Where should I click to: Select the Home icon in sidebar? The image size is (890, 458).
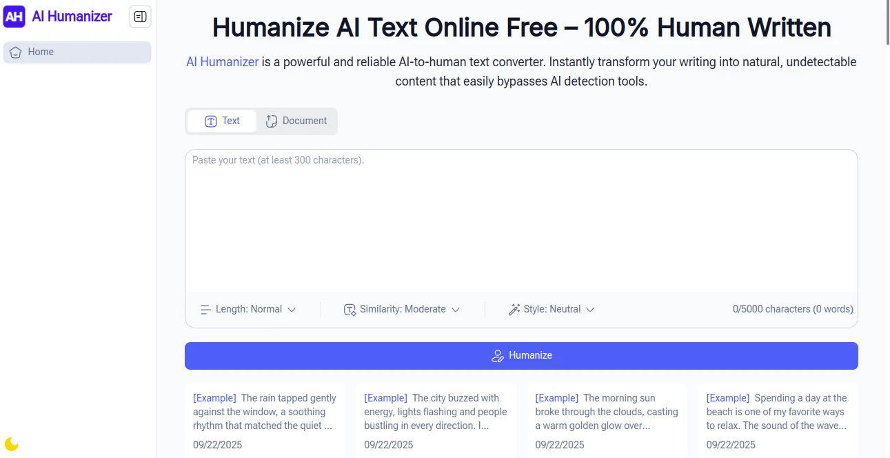tap(15, 52)
